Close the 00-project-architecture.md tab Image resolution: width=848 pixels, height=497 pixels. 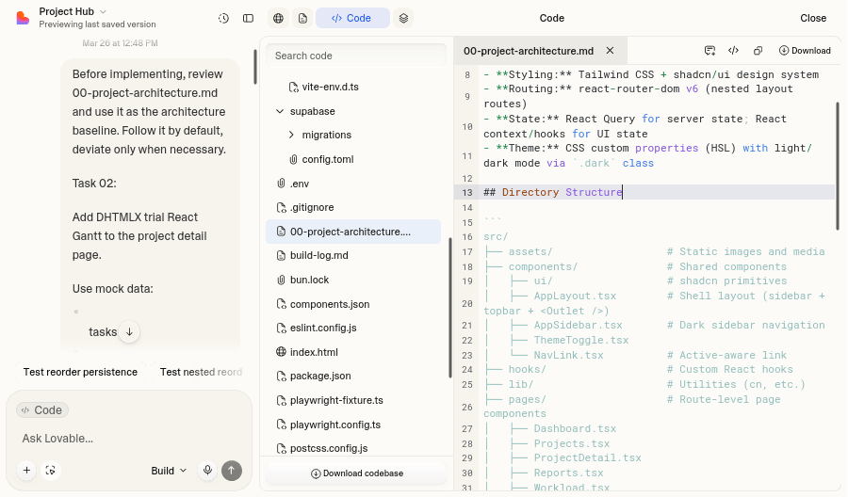[x=610, y=50]
